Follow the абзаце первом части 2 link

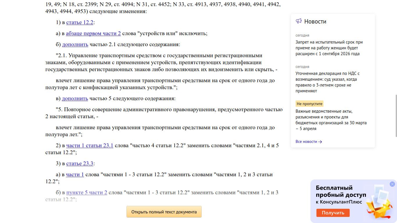point(93,33)
